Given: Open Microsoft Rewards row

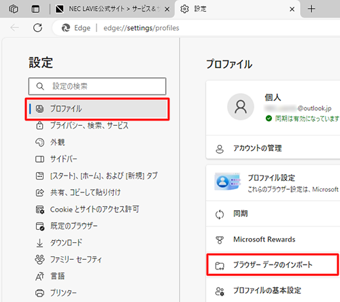Looking at the screenshot, I should click(x=273, y=239).
